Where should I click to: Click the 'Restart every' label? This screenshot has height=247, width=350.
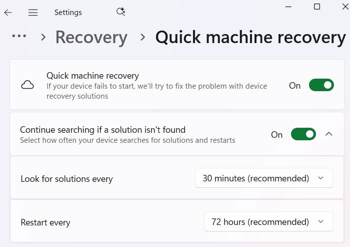coord(45,222)
